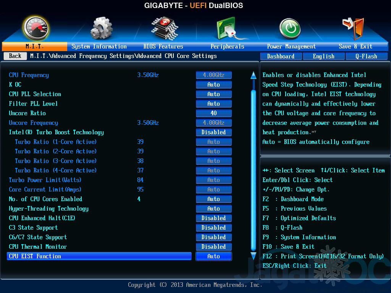Screen dimensions: 391x293
Task: Toggle Intel Turbo Boost Technology Disabled value
Action: pyautogui.click(x=213, y=132)
